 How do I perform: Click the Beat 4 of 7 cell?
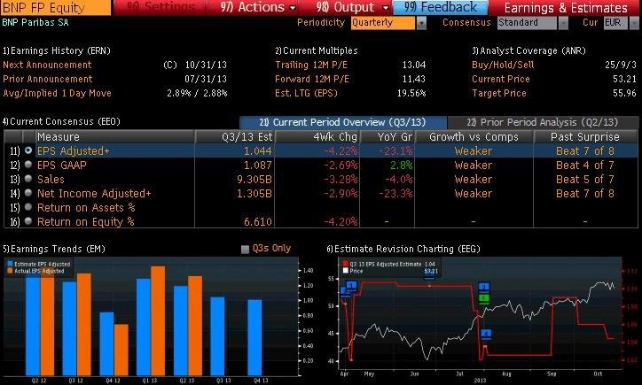[585, 166]
